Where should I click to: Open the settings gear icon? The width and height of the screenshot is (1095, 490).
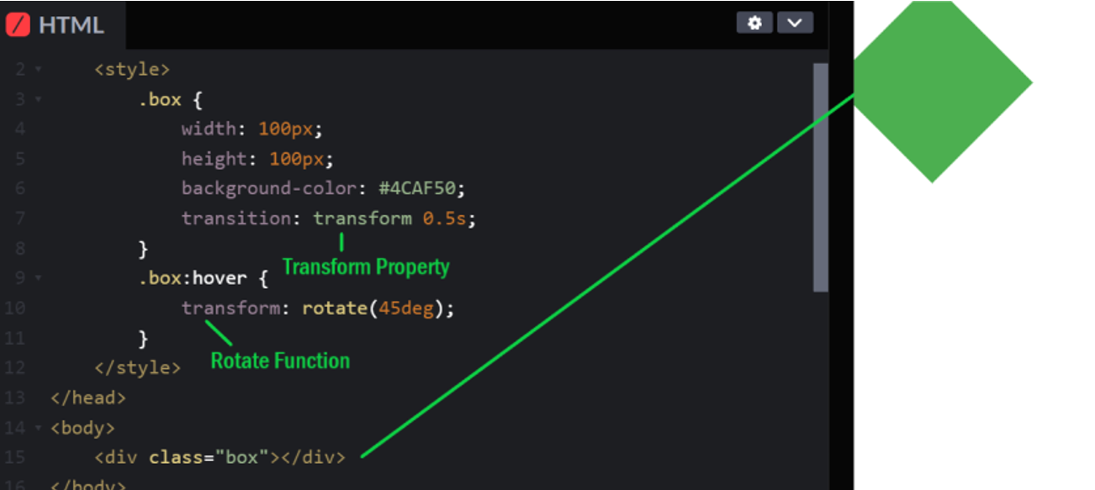pyautogui.click(x=754, y=23)
